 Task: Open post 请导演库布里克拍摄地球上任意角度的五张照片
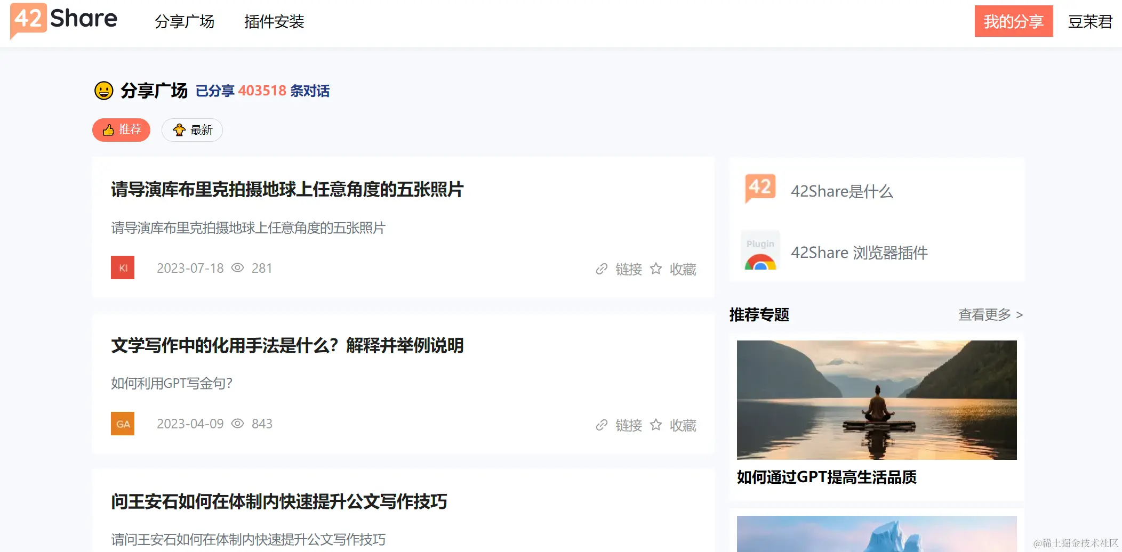(x=287, y=190)
